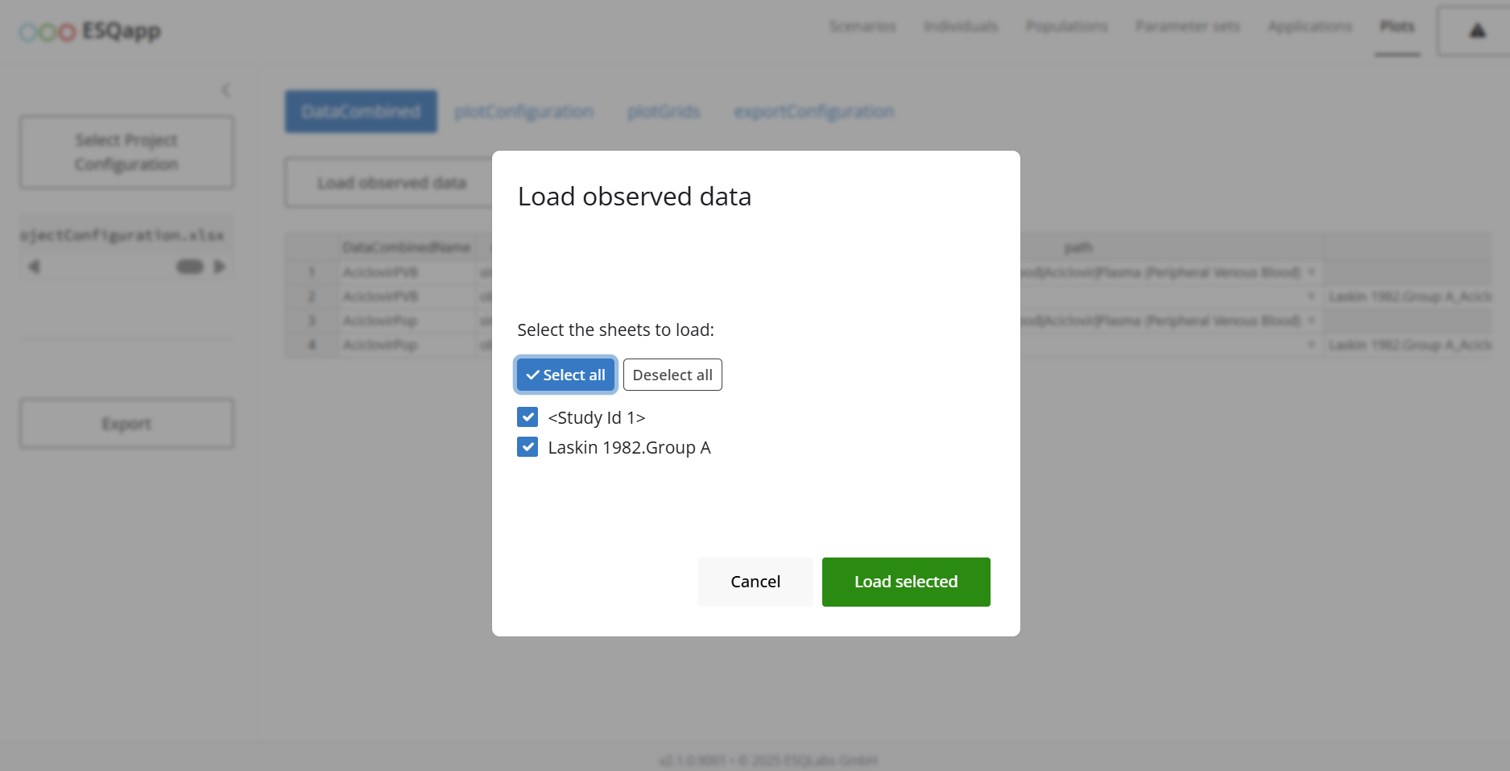The width and height of the screenshot is (1510, 771).
Task: Cancel the Load observed data dialog
Action: (x=755, y=582)
